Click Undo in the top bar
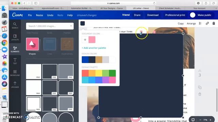This screenshot has width=218, height=122. click(x=50, y=15)
